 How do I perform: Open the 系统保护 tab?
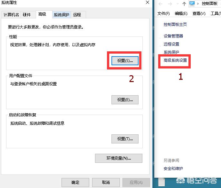pos(62,15)
